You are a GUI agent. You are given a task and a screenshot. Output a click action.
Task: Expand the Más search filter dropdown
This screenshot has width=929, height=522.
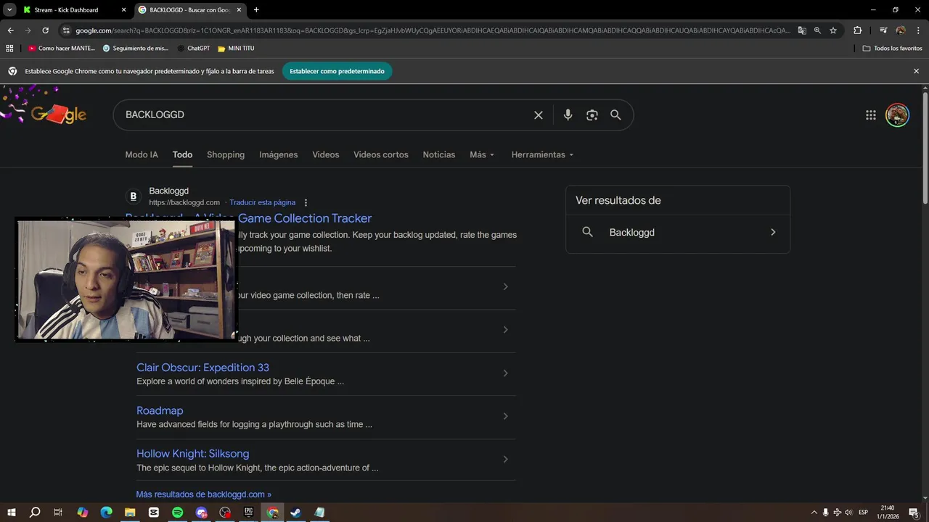482,154
